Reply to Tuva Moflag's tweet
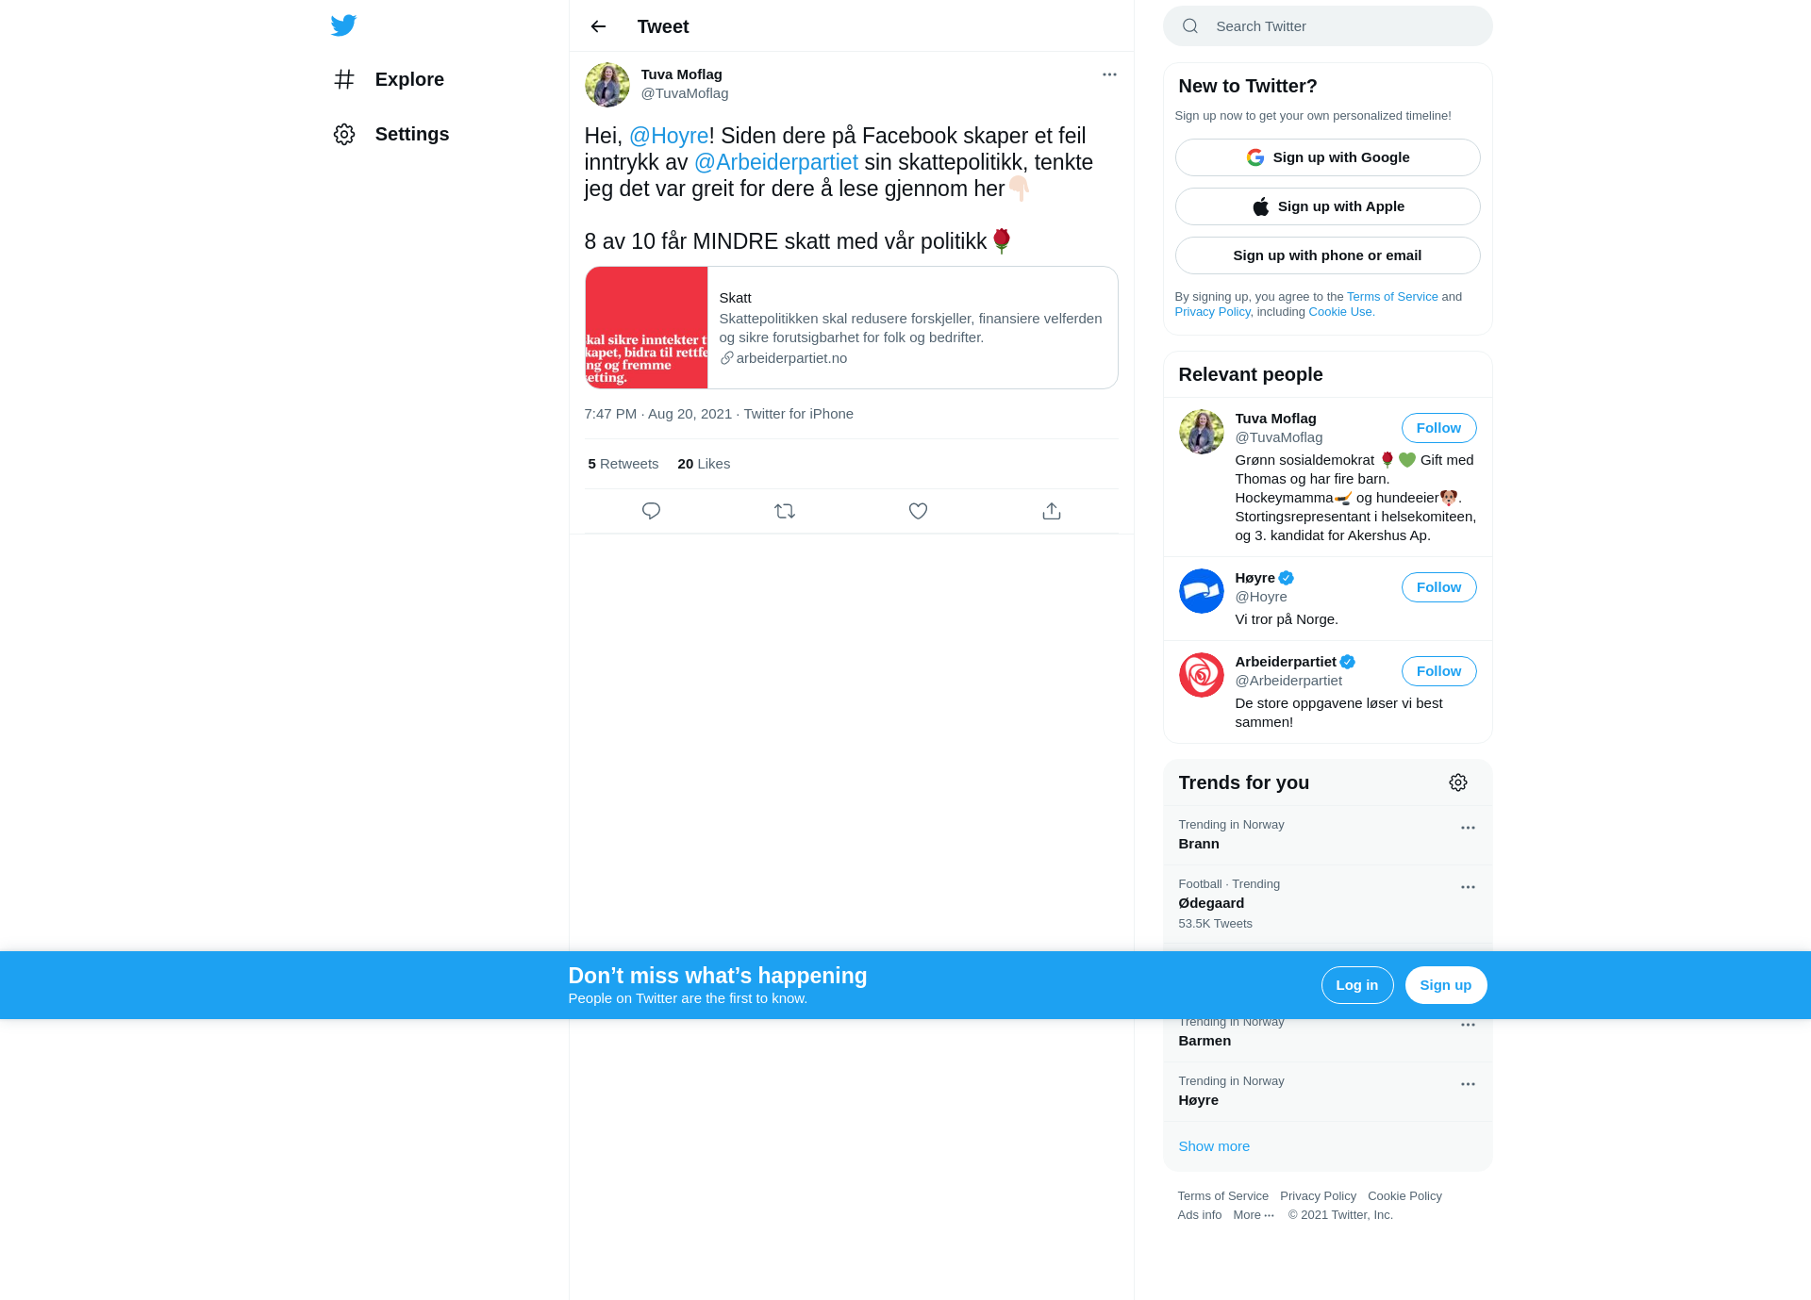The image size is (1811, 1300). [651, 511]
